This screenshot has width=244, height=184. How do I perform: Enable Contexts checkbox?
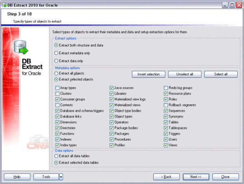[57, 105]
